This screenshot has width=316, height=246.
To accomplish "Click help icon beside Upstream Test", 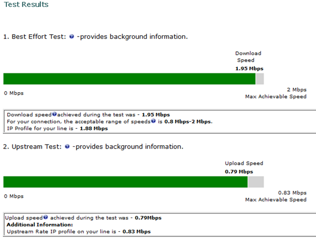I will (67, 147).
